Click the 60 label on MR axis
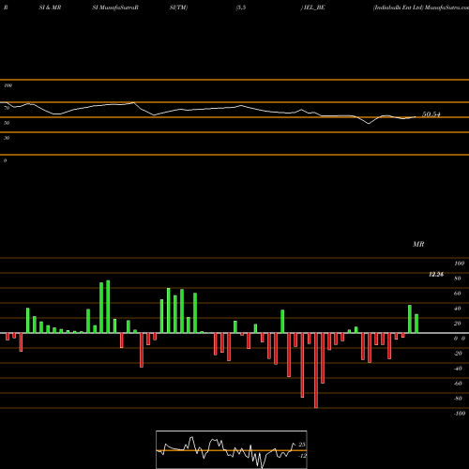The height and width of the screenshot is (469, 469). pyautogui.click(x=458, y=294)
